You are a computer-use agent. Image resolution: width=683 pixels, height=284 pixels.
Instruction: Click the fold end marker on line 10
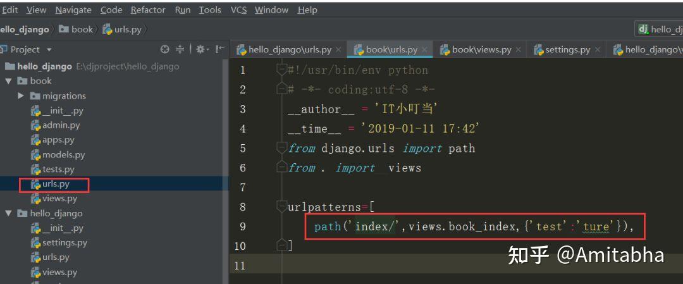[x=282, y=245]
